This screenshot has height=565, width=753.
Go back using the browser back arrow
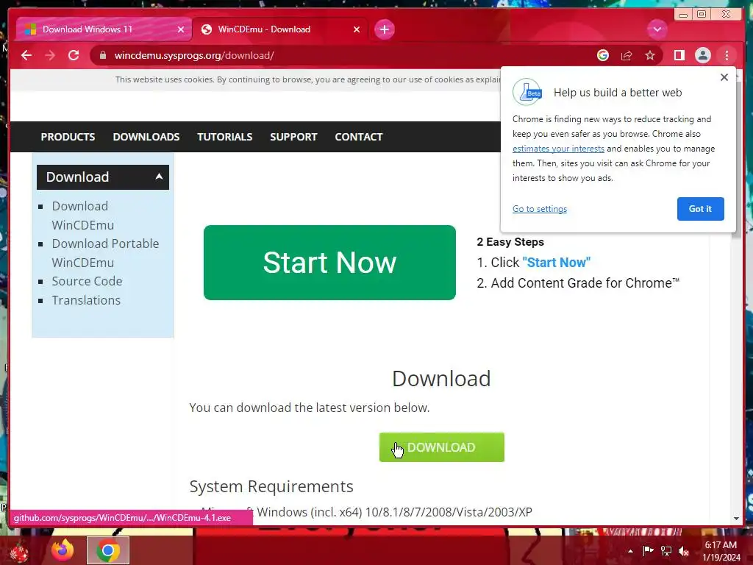pos(26,55)
